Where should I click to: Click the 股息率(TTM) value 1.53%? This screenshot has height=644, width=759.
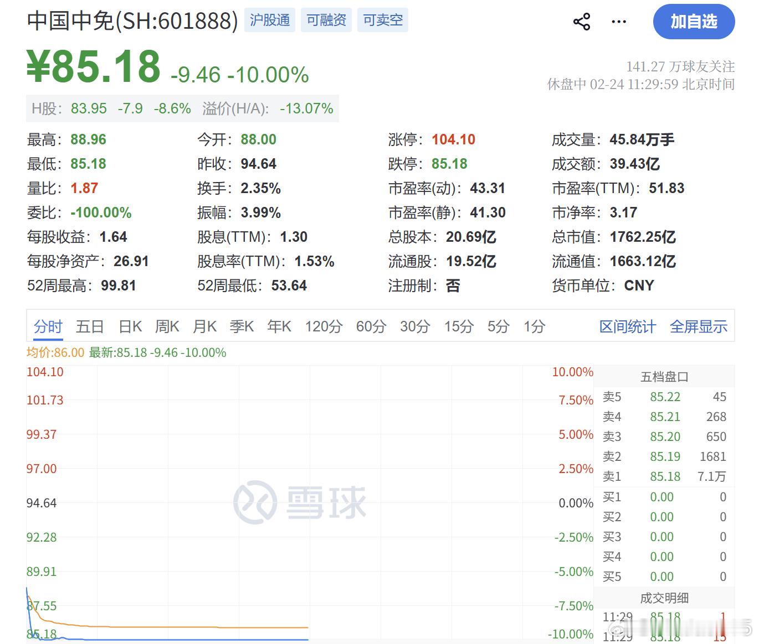pos(314,261)
